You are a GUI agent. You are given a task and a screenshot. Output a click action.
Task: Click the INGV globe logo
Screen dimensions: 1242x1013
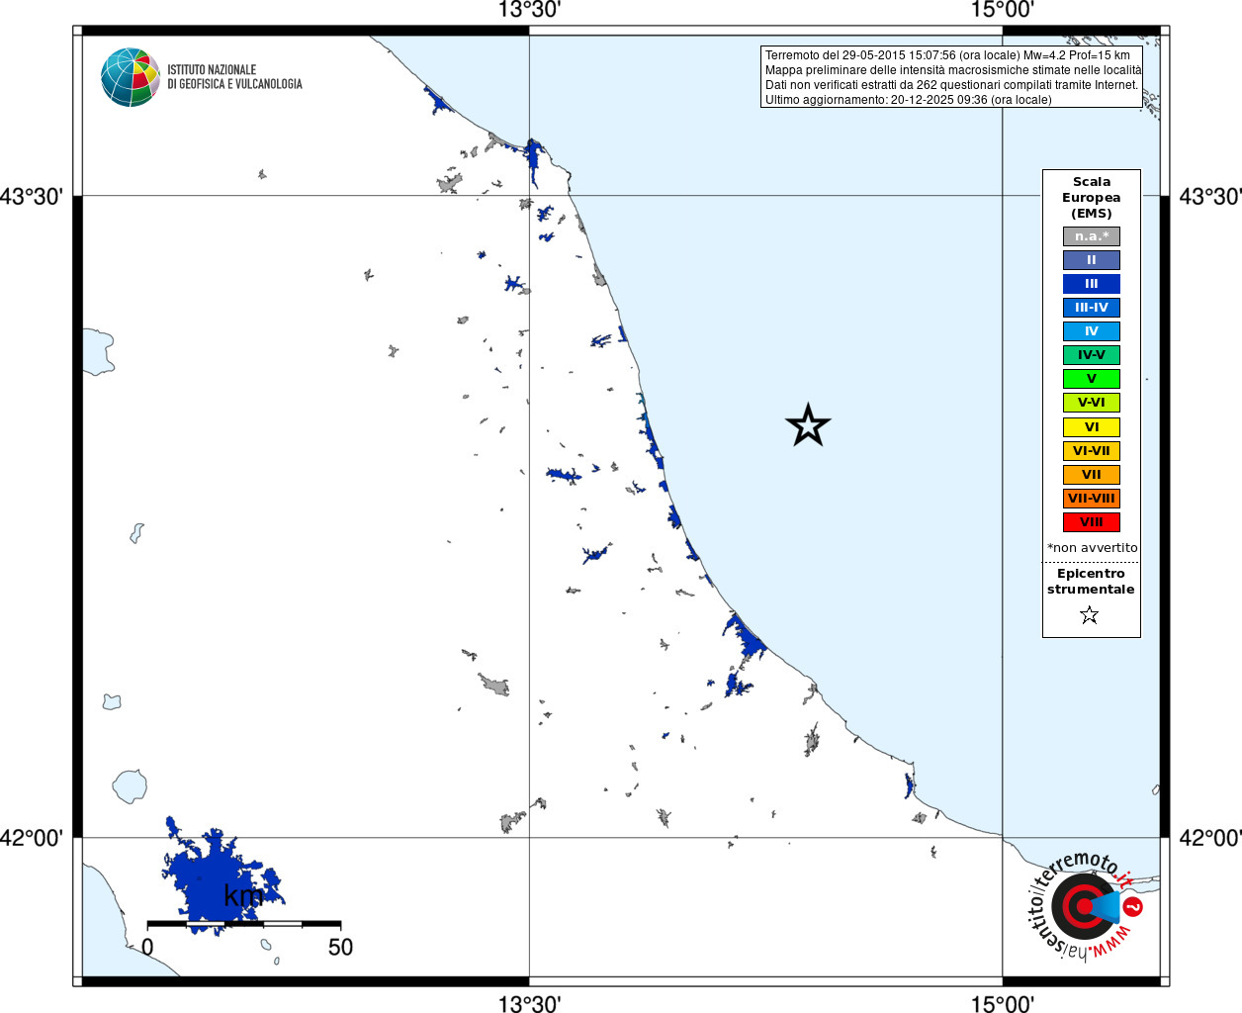131,77
